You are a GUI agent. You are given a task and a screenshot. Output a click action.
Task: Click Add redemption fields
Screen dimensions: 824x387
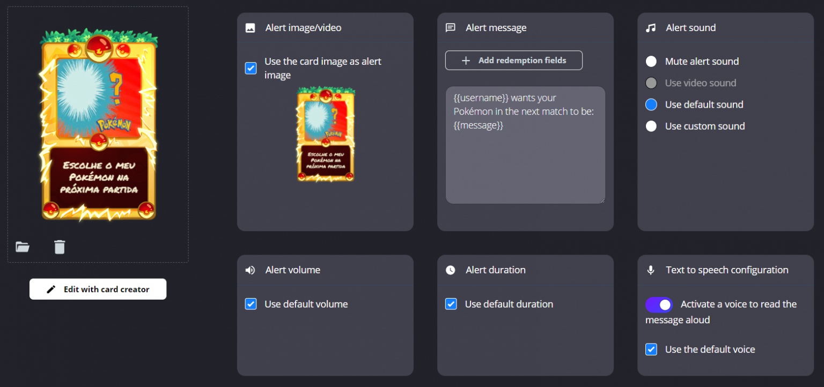click(513, 60)
